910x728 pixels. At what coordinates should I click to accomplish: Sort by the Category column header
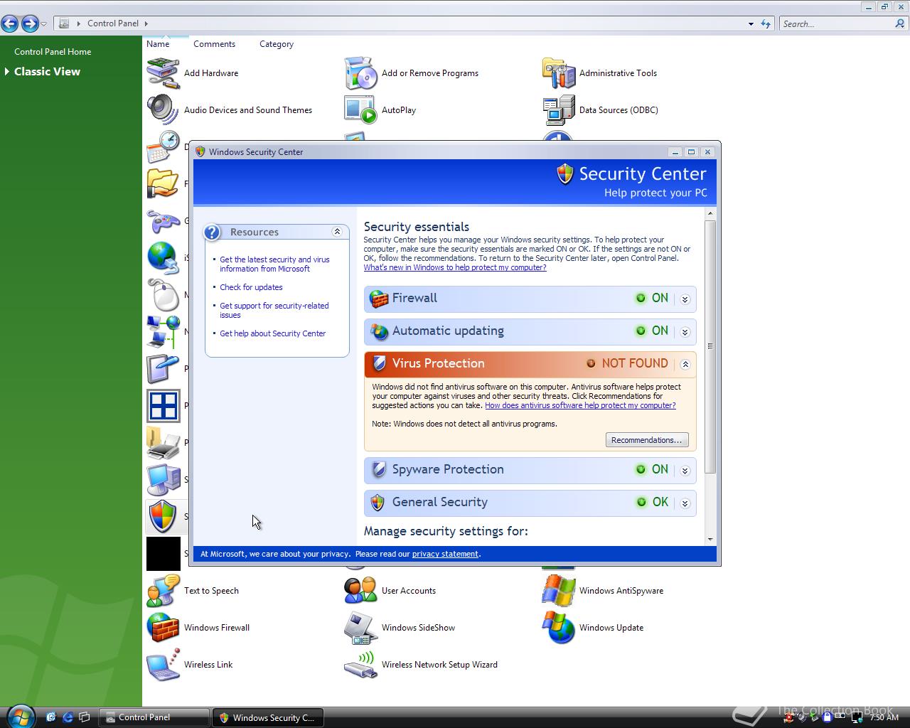(x=277, y=44)
